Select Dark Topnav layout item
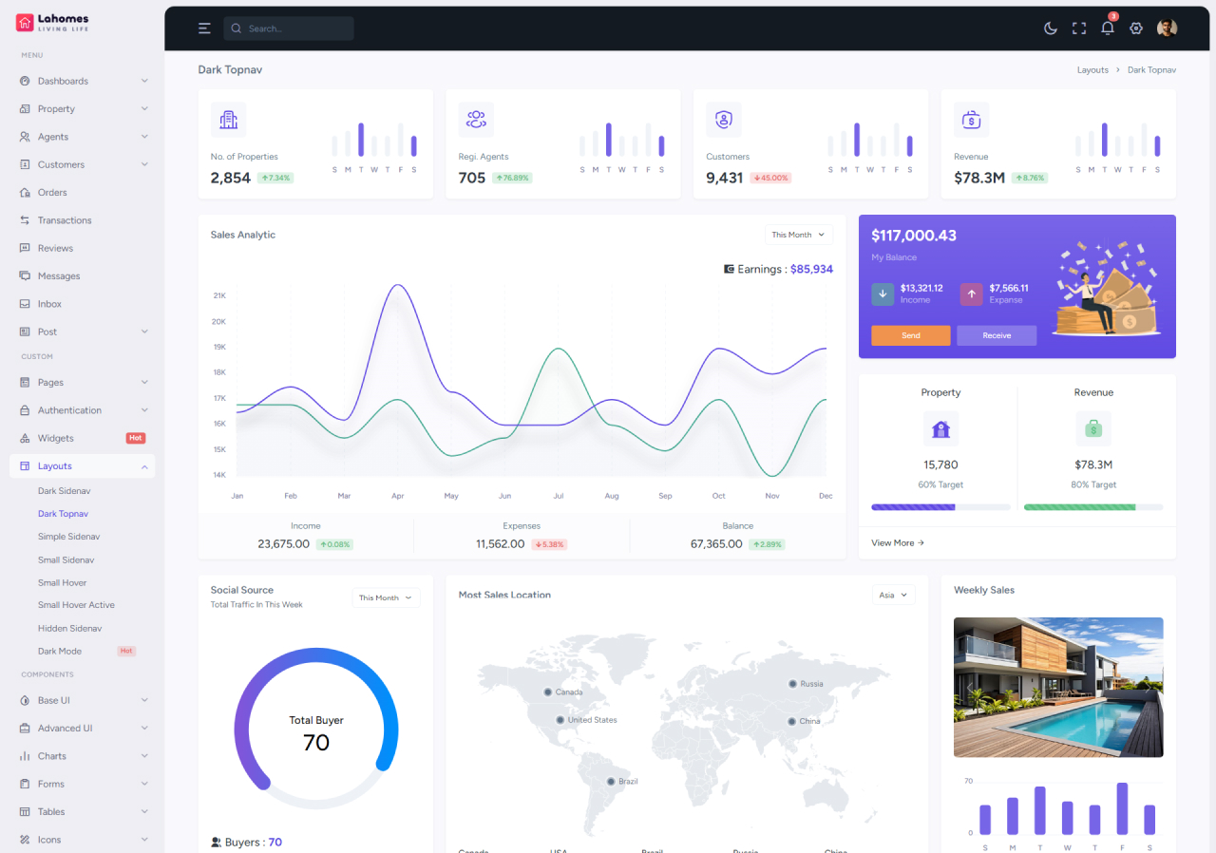This screenshot has height=853, width=1216. (63, 514)
